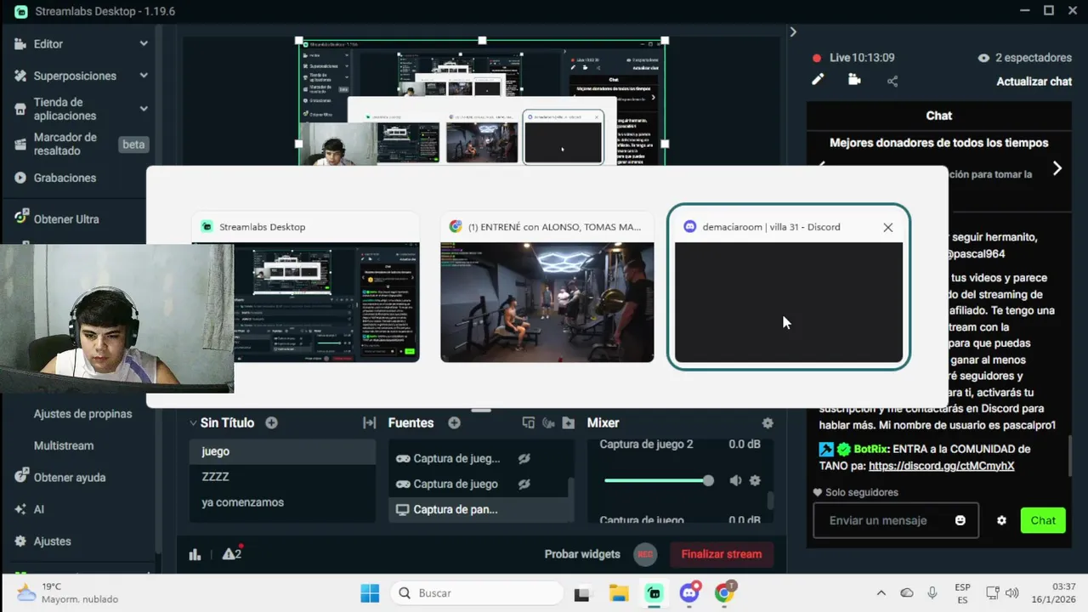Click the pencil edit stream info icon
Image resolution: width=1088 pixels, height=612 pixels.
[x=818, y=80]
